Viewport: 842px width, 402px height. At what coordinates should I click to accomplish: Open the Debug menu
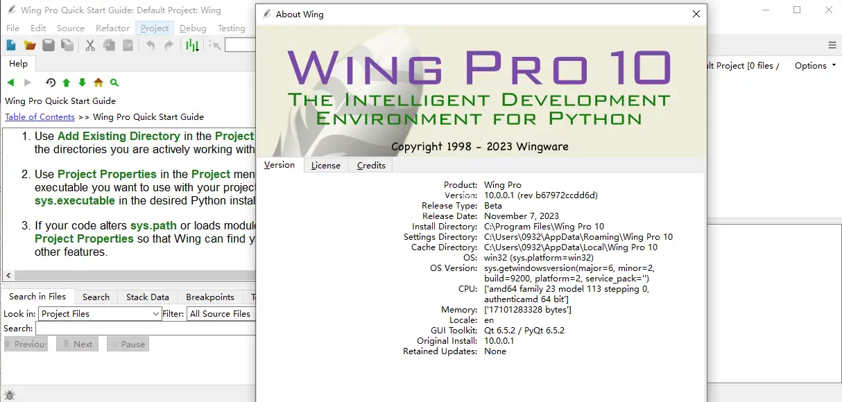click(193, 28)
